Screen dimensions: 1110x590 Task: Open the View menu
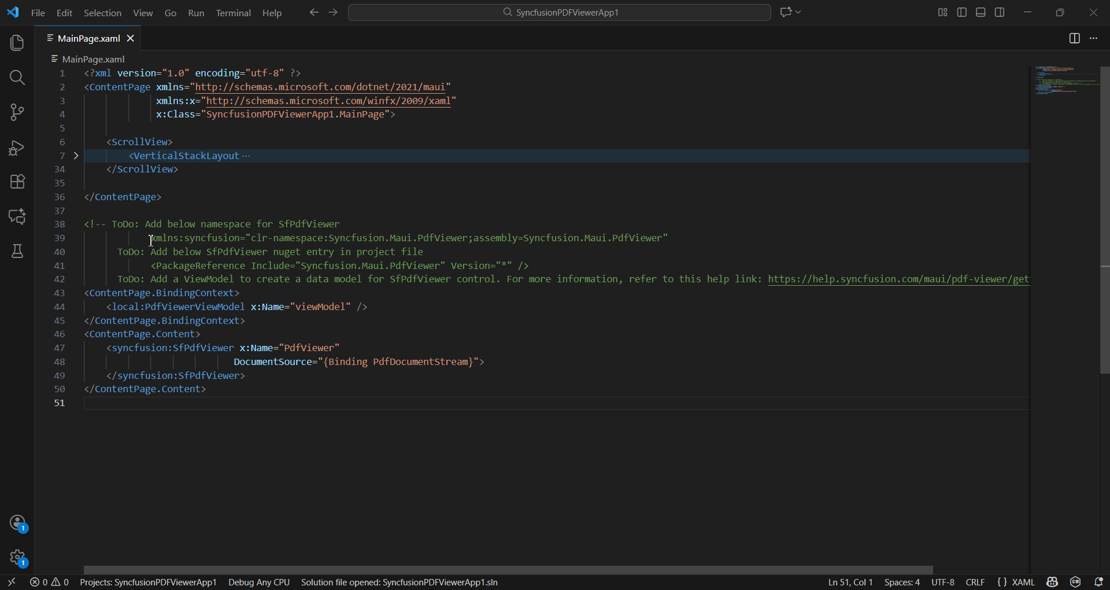[143, 13]
